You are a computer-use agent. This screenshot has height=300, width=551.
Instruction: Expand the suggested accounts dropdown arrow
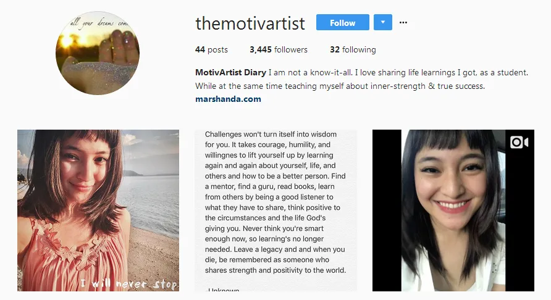tap(383, 22)
